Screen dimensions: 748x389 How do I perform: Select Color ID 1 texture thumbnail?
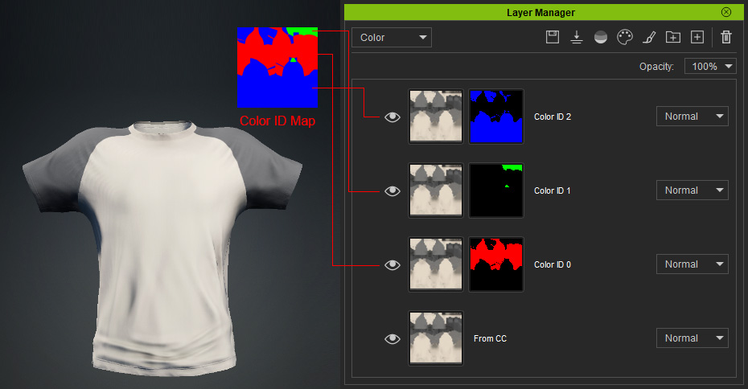click(436, 190)
